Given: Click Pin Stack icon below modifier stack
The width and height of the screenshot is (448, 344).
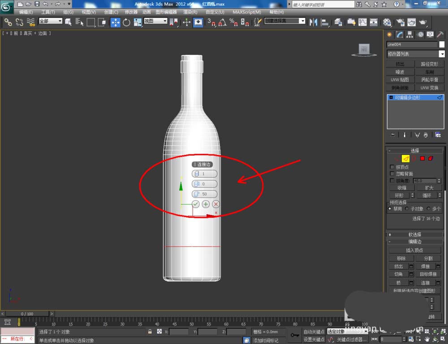Looking at the screenshot, I should tap(392, 135).
